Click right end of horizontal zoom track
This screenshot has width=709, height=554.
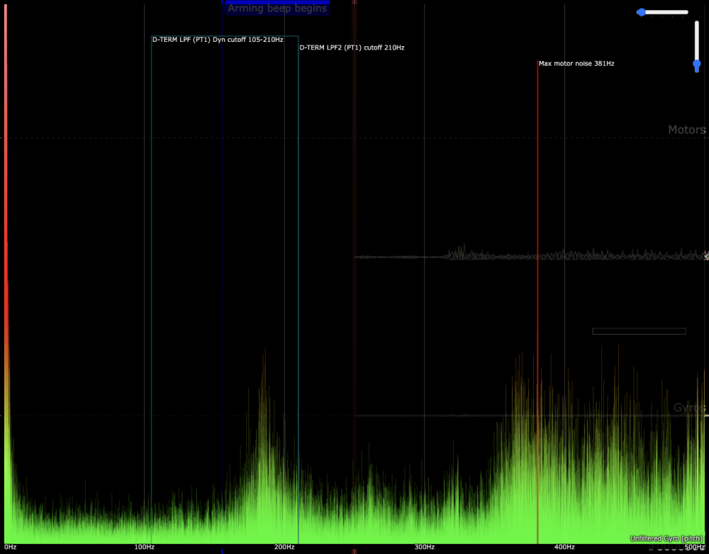pyautogui.click(x=686, y=12)
